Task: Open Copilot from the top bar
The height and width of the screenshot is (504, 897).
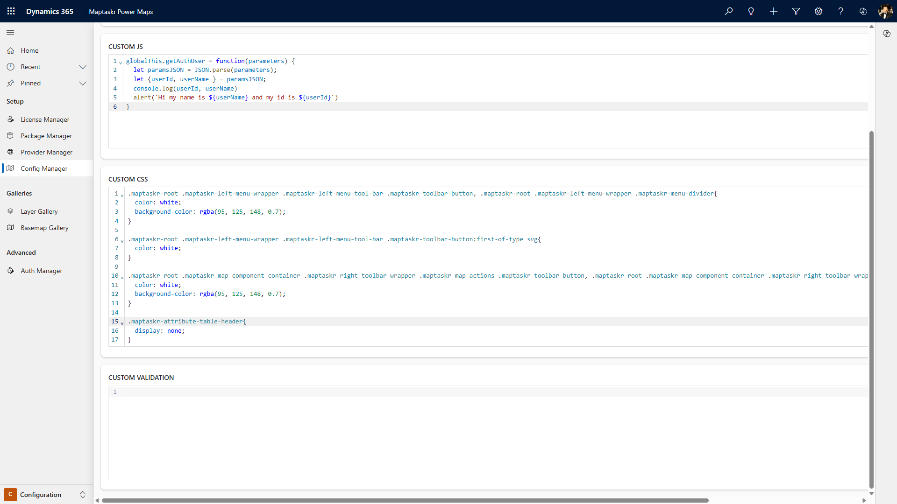Action: point(863,11)
